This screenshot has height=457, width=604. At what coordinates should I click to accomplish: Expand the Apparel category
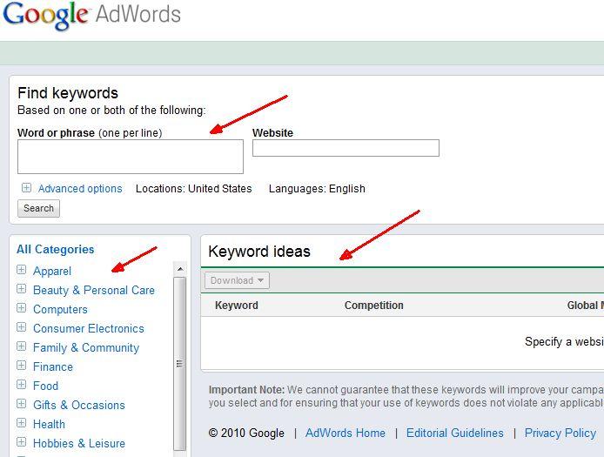[22, 270]
